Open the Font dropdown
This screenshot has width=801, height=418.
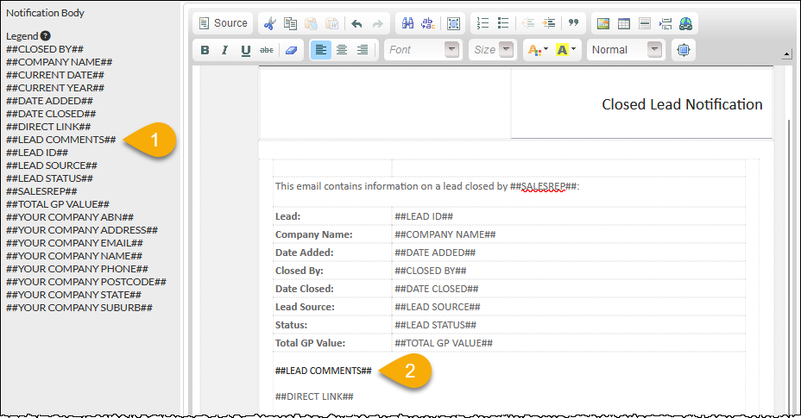pos(424,50)
